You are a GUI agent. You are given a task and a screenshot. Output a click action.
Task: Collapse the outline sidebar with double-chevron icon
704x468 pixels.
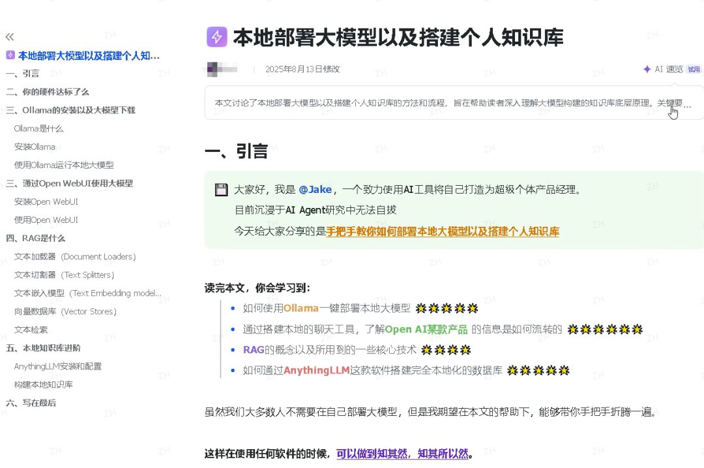[x=10, y=37]
